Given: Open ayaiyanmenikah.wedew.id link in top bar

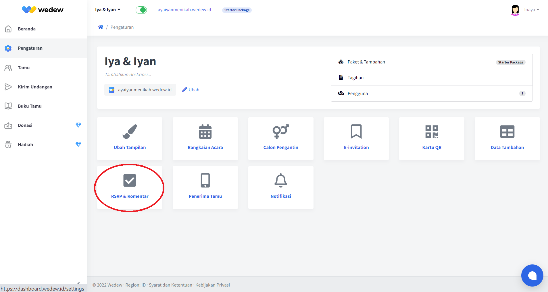Looking at the screenshot, I should click(x=184, y=10).
